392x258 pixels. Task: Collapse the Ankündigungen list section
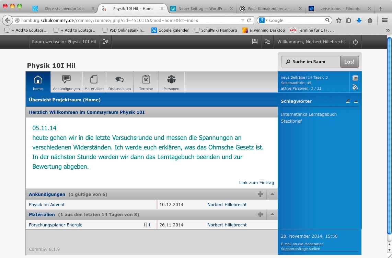click(272, 194)
